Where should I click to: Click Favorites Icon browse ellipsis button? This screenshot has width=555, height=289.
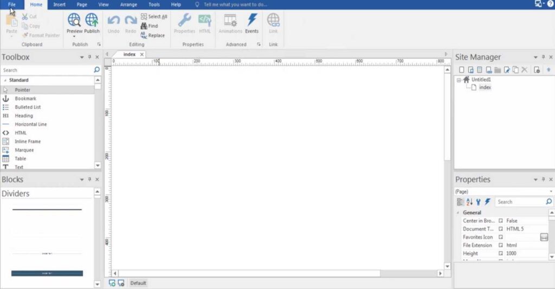pyautogui.click(x=544, y=237)
